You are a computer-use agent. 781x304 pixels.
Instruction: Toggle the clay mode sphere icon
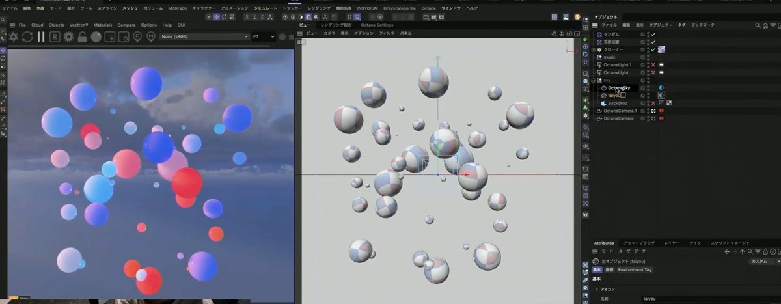tap(96, 37)
